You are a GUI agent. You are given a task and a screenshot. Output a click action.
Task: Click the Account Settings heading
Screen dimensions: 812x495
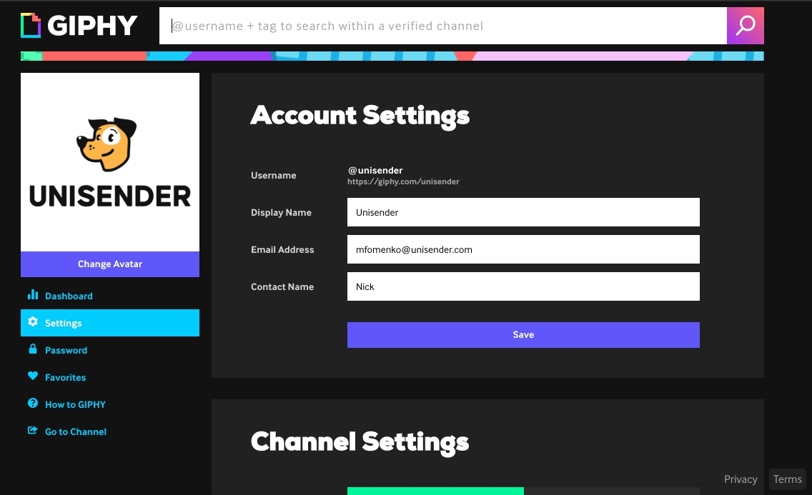tap(360, 116)
